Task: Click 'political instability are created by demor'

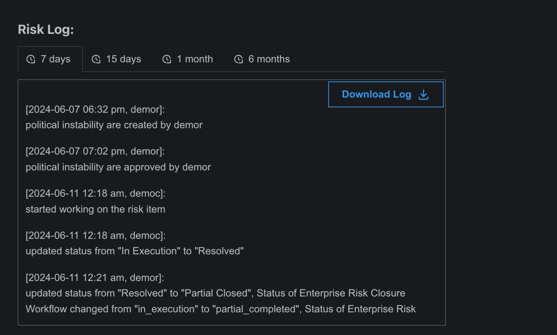Action: (x=114, y=125)
